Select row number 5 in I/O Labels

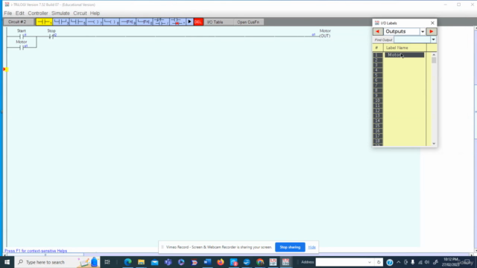tap(378, 75)
